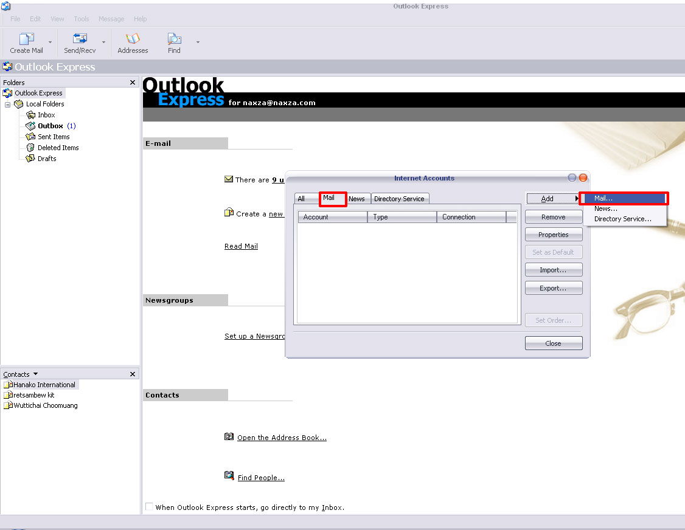The width and height of the screenshot is (685, 530).
Task: Click the Find People icon
Action: point(229,475)
